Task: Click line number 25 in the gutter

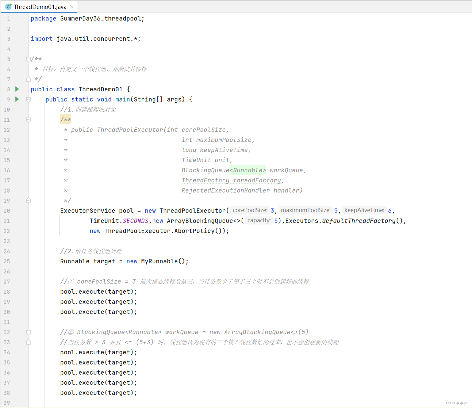Action: point(7,261)
